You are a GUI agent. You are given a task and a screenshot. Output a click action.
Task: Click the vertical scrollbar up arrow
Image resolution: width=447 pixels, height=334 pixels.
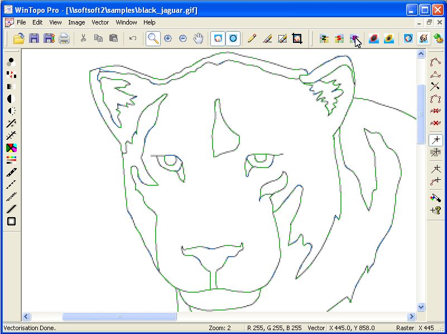pyautogui.click(x=421, y=53)
